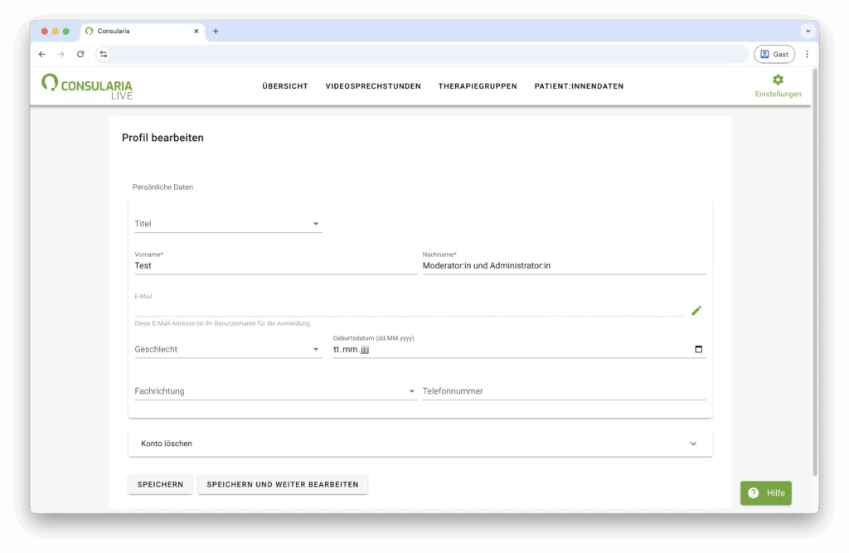Open the Fachrichtung dropdown
849x553 pixels.
coord(275,391)
